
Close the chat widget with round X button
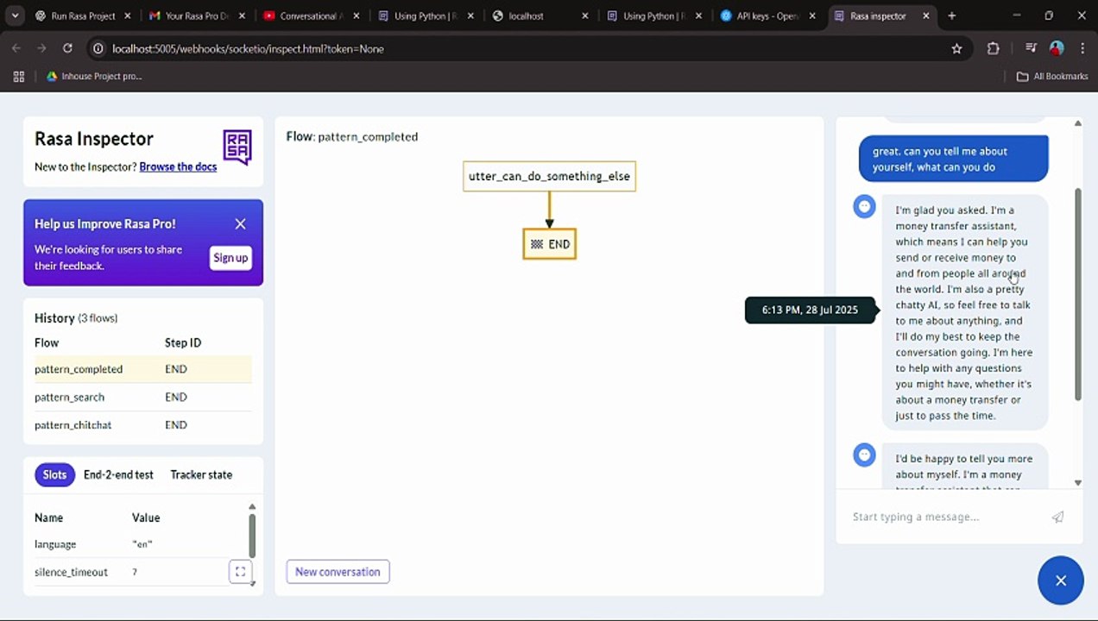point(1060,580)
